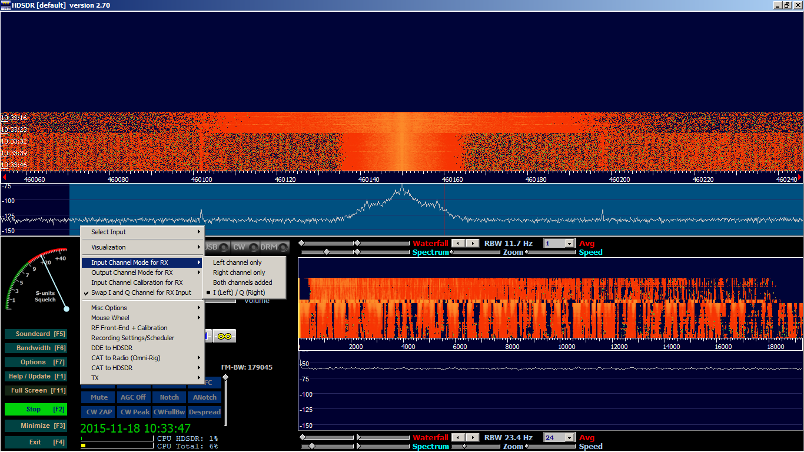
Task: Click the Help / Update [F1] button
Action: click(35, 376)
